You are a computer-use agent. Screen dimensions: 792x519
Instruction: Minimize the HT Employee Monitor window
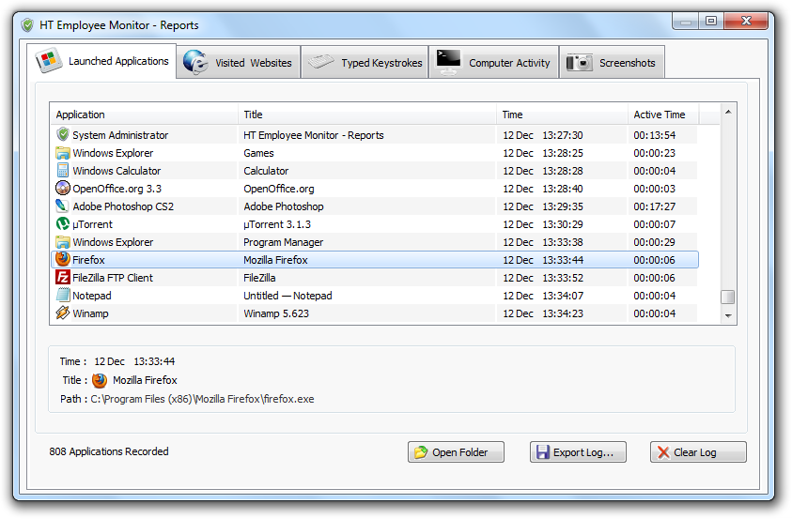pyautogui.click(x=686, y=22)
